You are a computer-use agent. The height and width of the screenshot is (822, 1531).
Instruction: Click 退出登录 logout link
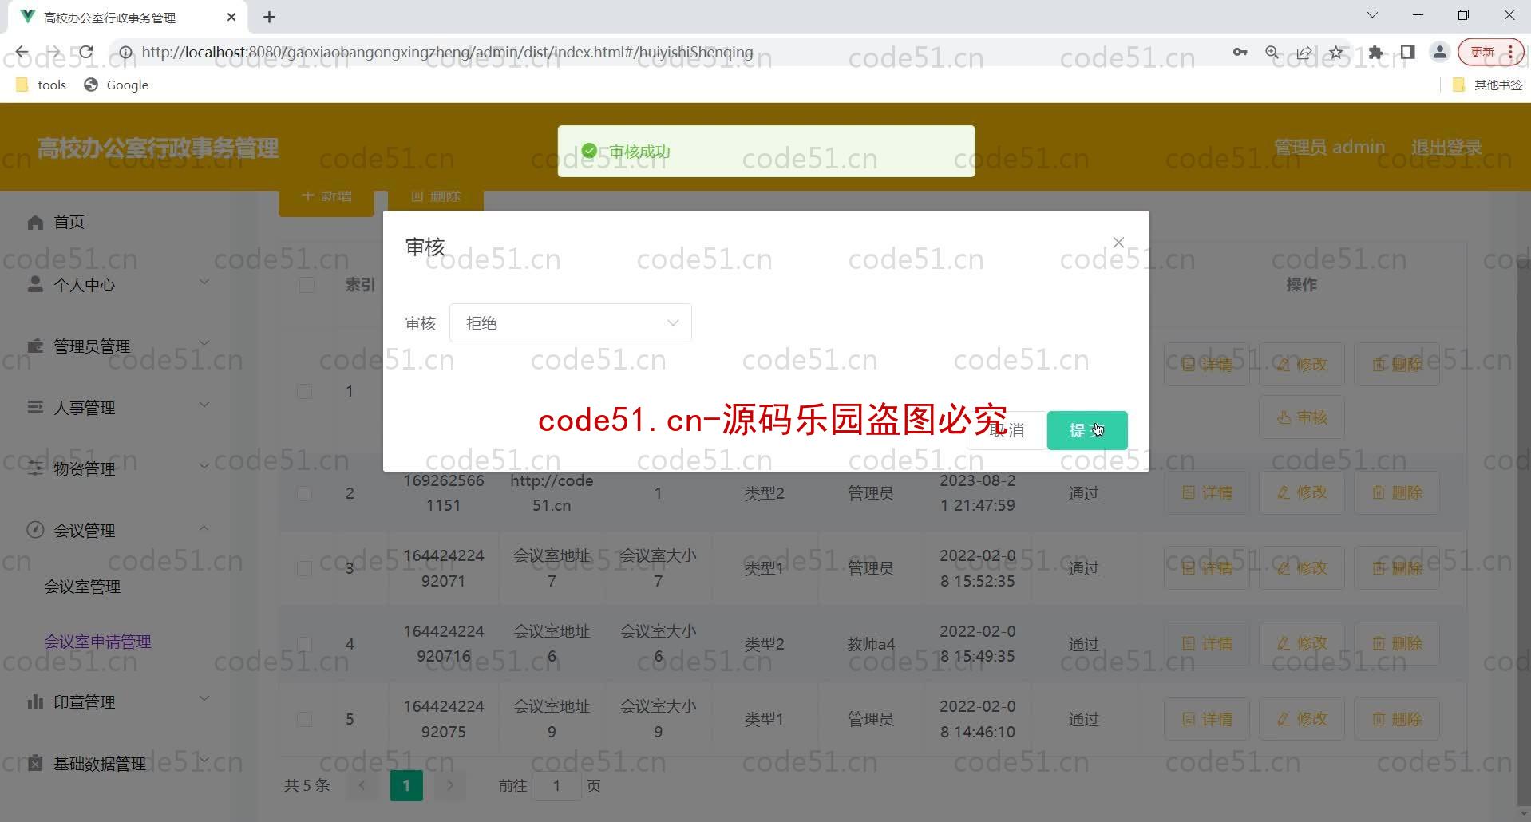(1446, 147)
